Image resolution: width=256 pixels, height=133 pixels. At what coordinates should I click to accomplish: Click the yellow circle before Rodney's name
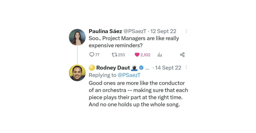[92, 68]
